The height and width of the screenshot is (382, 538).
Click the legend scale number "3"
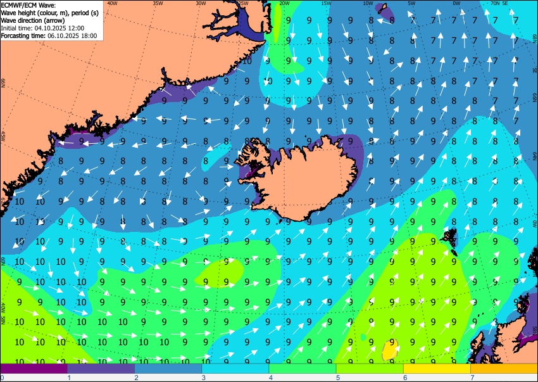pyautogui.click(x=203, y=378)
